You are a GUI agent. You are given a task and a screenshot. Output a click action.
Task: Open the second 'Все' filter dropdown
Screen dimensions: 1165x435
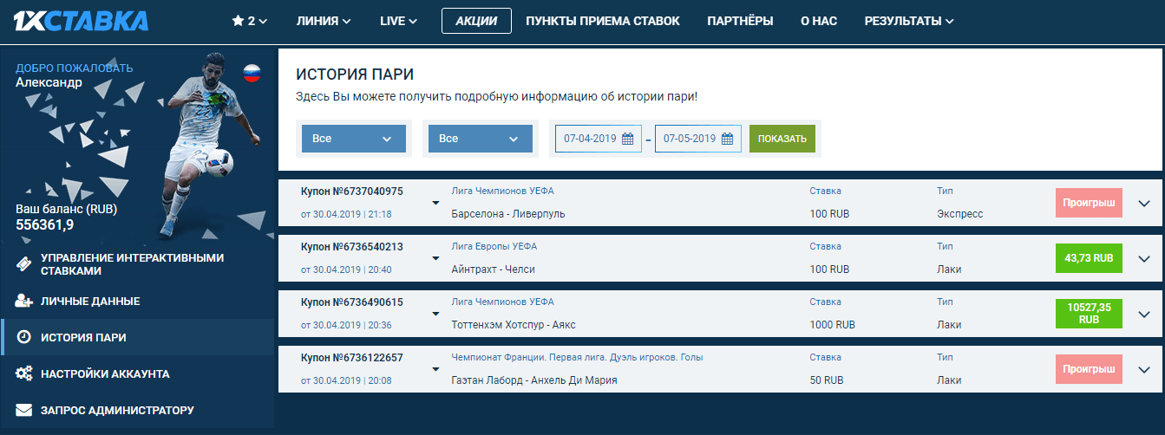pyautogui.click(x=480, y=139)
